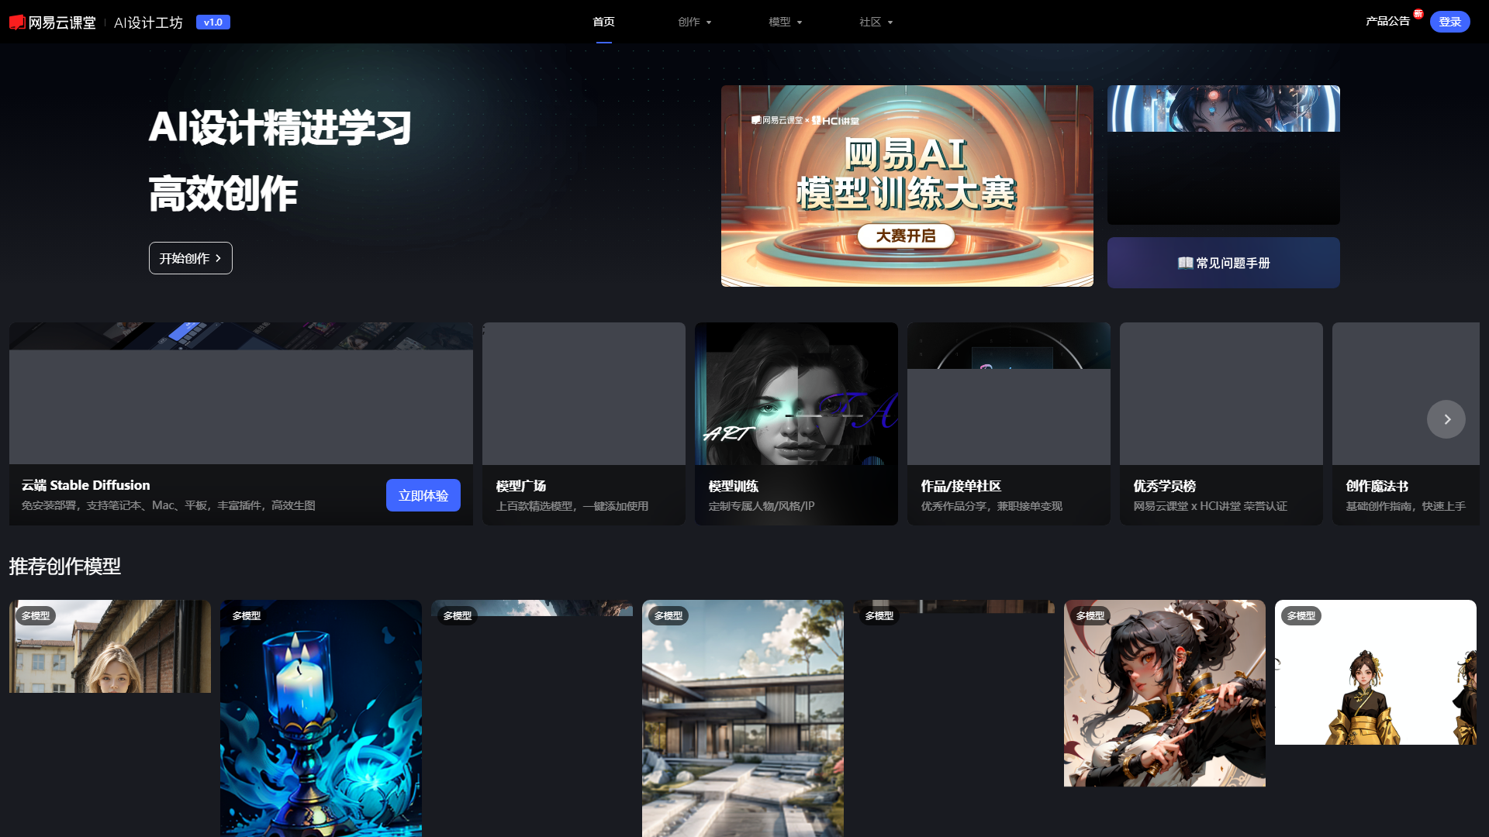Expand the 社区 dropdown
This screenshot has width=1489, height=837.
click(x=875, y=22)
